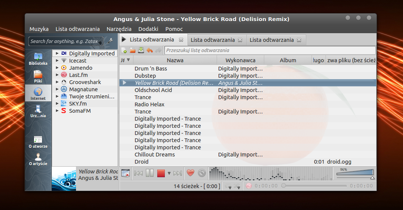This screenshot has height=210, width=403.
Task: Expand the SKY.fm tree node
Action: click(57, 104)
